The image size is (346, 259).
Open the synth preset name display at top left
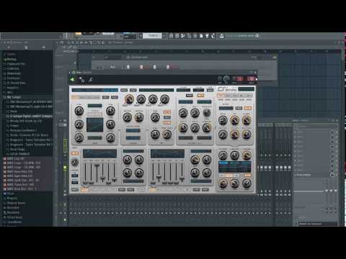tap(95, 90)
